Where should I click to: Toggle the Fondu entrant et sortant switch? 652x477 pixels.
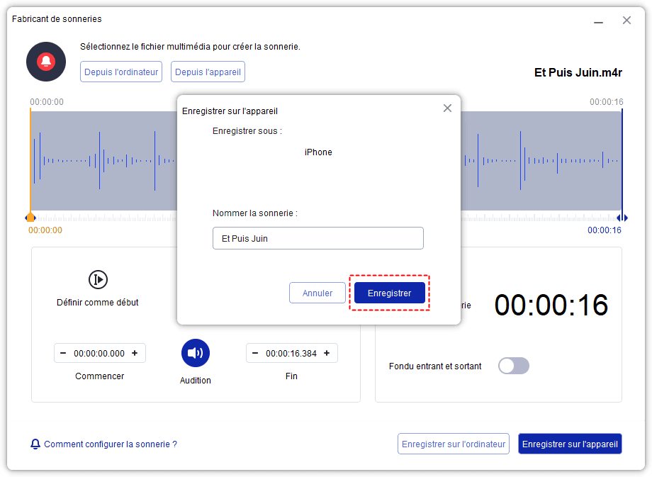coord(513,366)
